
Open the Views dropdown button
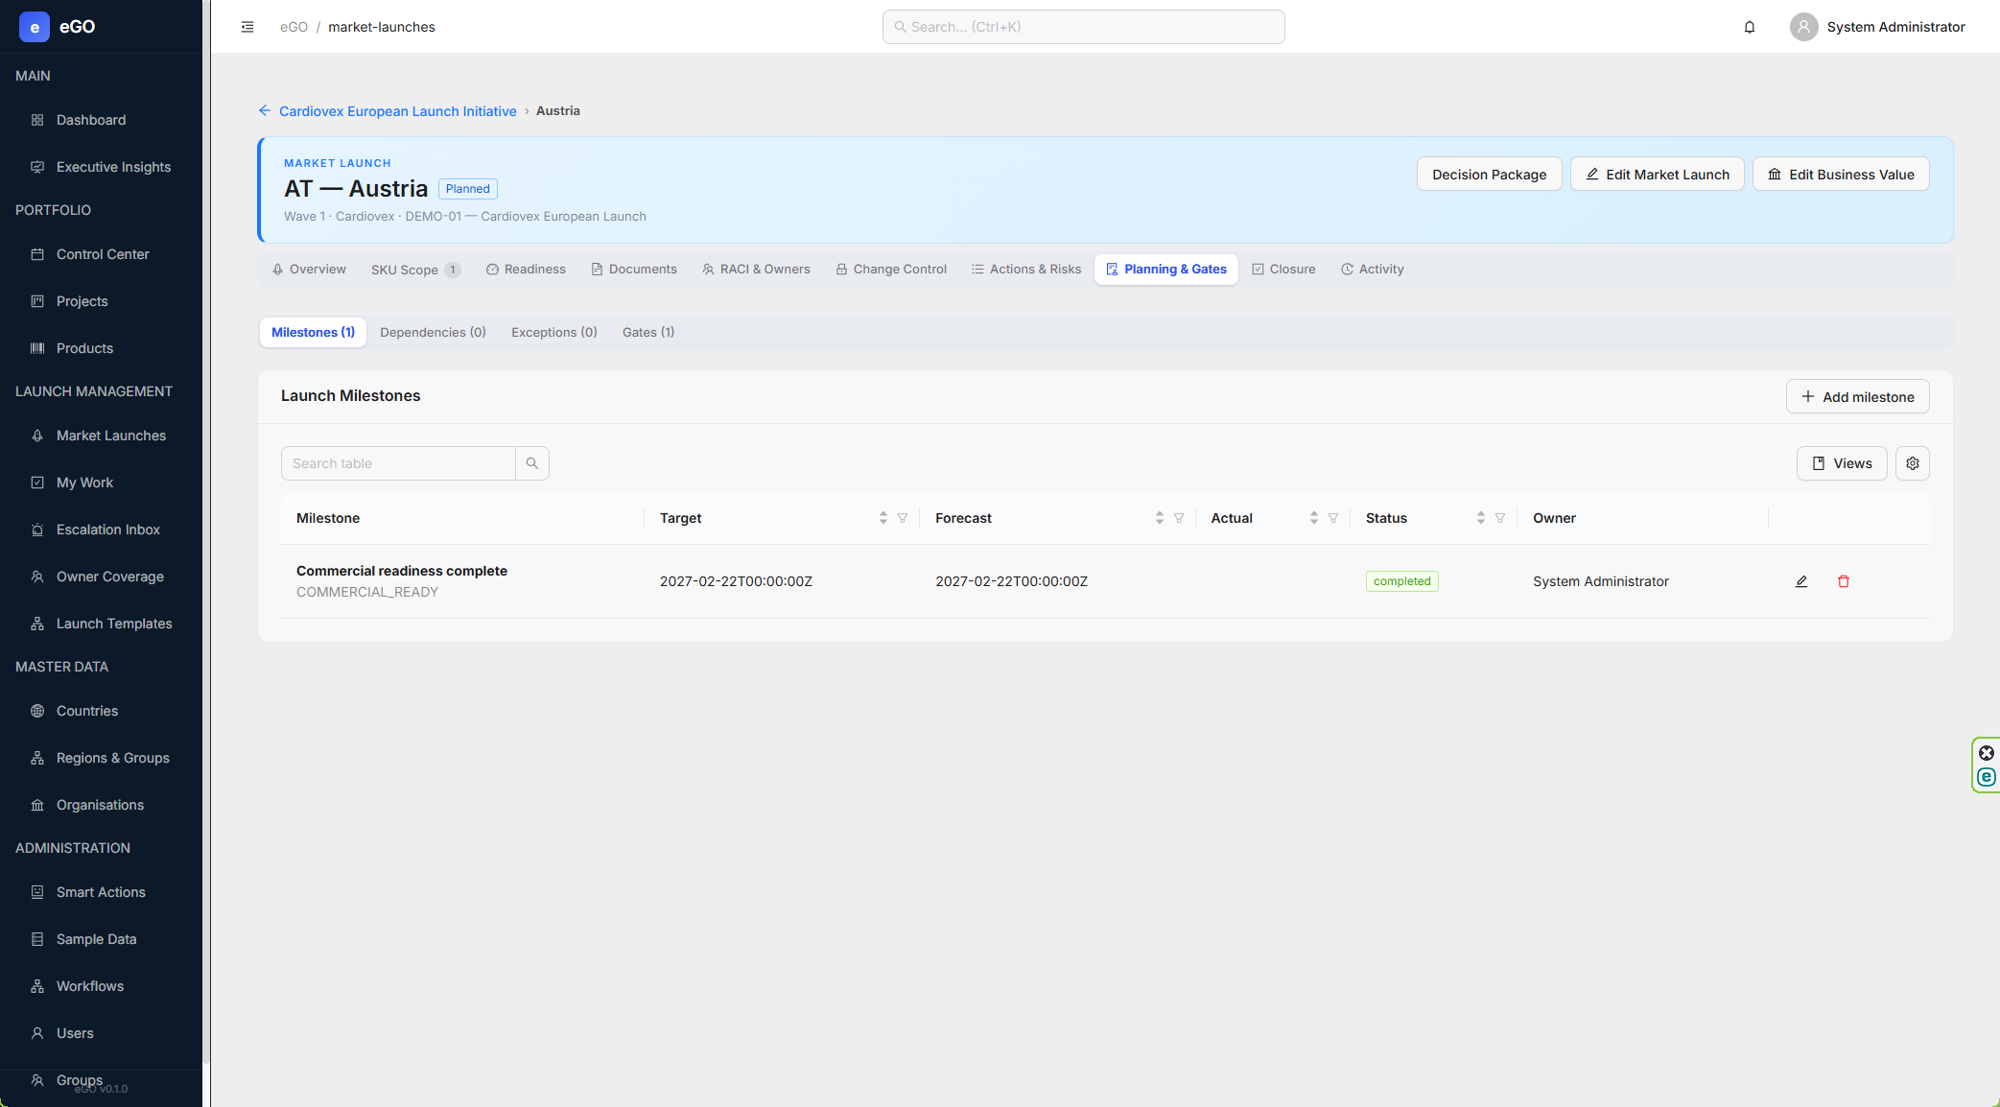[x=1842, y=463]
